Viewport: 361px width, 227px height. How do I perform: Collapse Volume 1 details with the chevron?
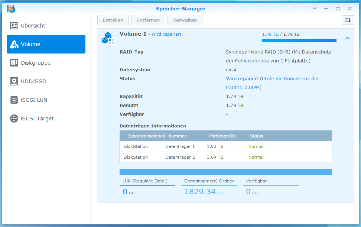348,38
